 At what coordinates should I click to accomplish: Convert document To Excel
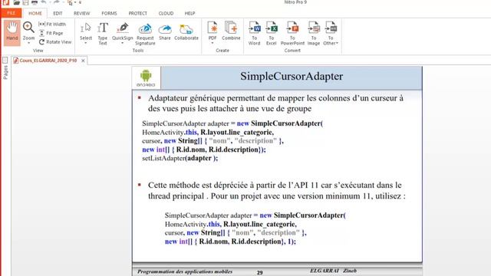point(271,33)
